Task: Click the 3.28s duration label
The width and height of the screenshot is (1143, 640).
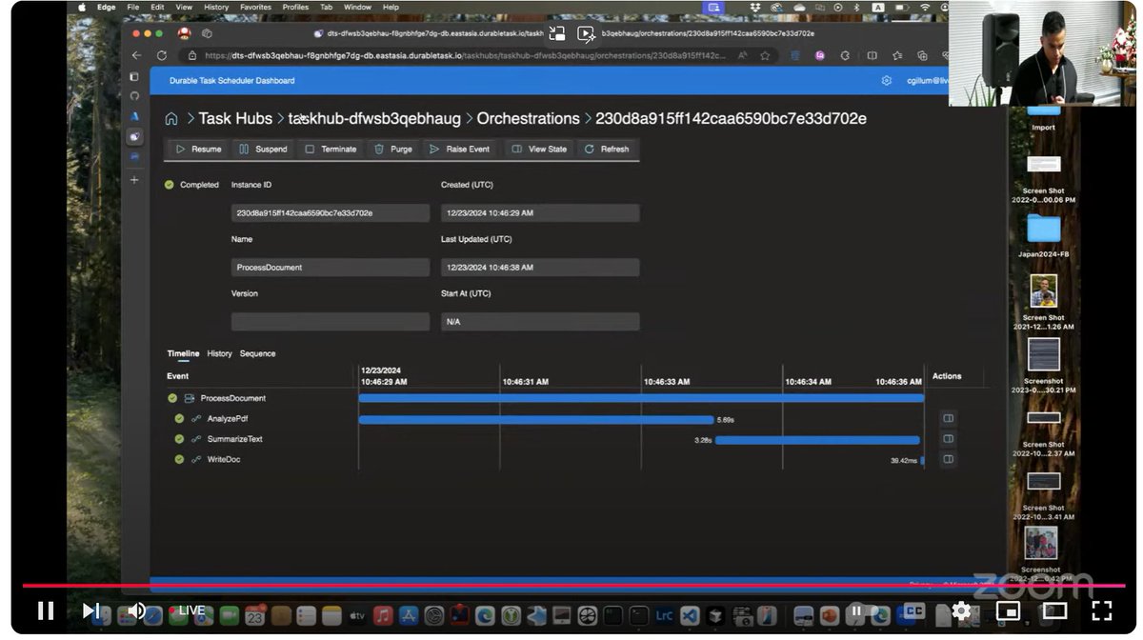Action: click(x=703, y=440)
